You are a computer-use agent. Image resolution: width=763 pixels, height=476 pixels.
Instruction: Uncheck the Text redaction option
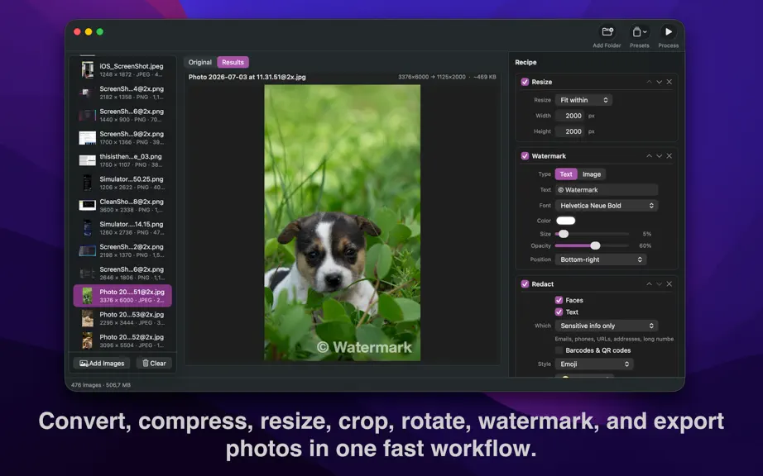(x=559, y=312)
